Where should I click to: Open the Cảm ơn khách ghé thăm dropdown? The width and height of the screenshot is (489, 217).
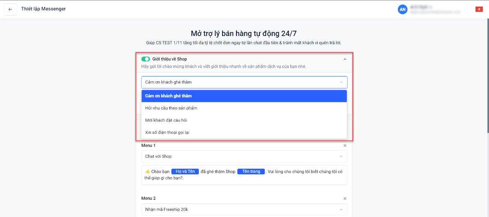coord(244,82)
